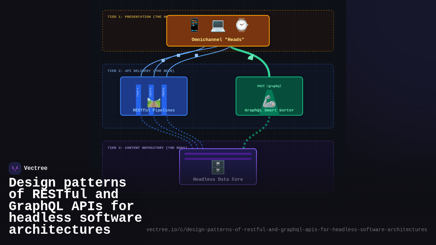Screen dimensions: 436x245
Task: Click the top purple bar inside Headless Data Core
Action: coord(218,154)
